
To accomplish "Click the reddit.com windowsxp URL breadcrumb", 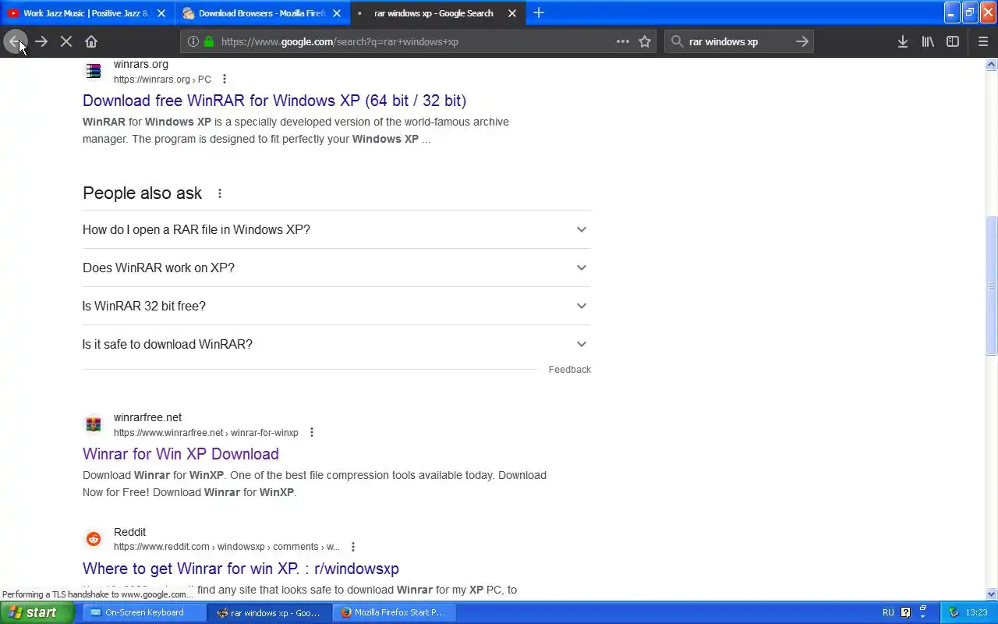I will tap(227, 547).
